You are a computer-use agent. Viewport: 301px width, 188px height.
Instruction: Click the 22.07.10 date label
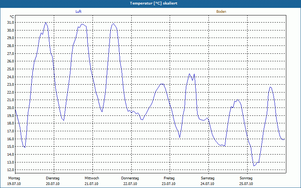coord(130,184)
